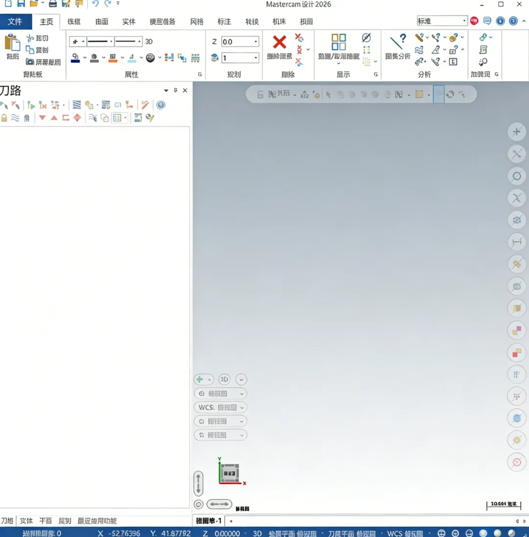Image resolution: width=529 pixels, height=537 pixels.
Task: Open the notifications speech-bubble icon
Action: pyautogui.click(x=487, y=21)
